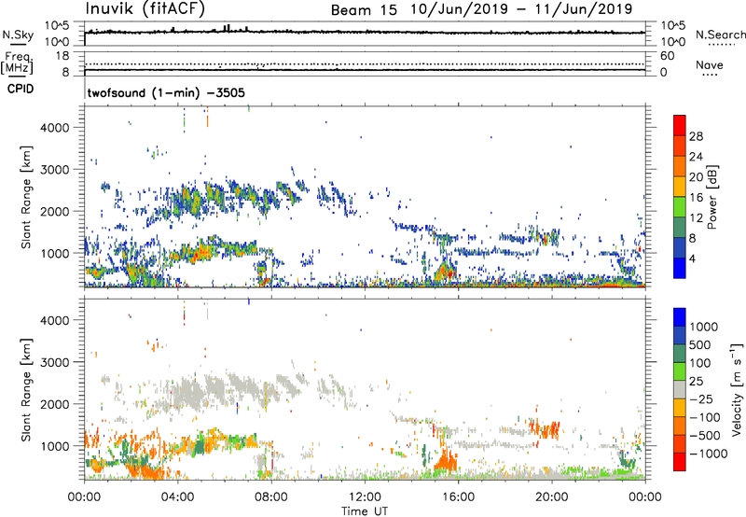Click the "N.Search" legend label
Screen dimensions: 746x517
(x=720, y=35)
